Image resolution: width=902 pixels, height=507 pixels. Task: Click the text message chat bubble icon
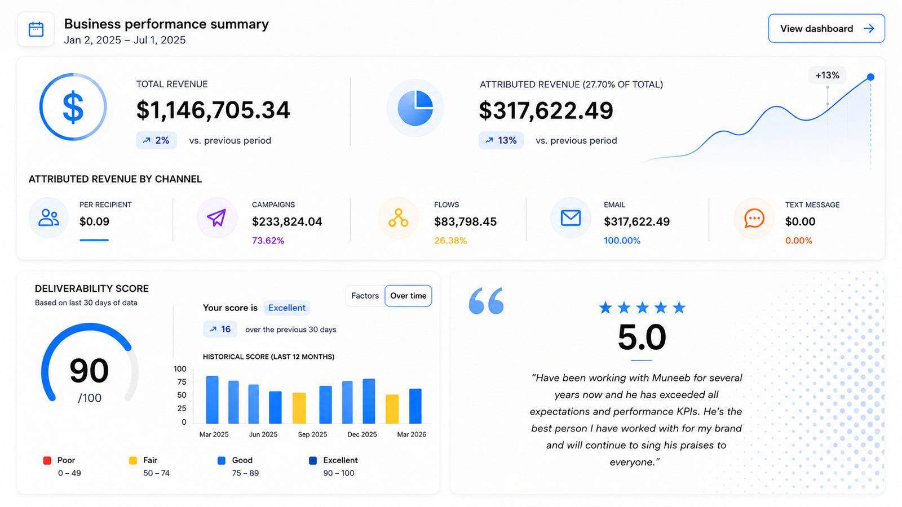754,218
